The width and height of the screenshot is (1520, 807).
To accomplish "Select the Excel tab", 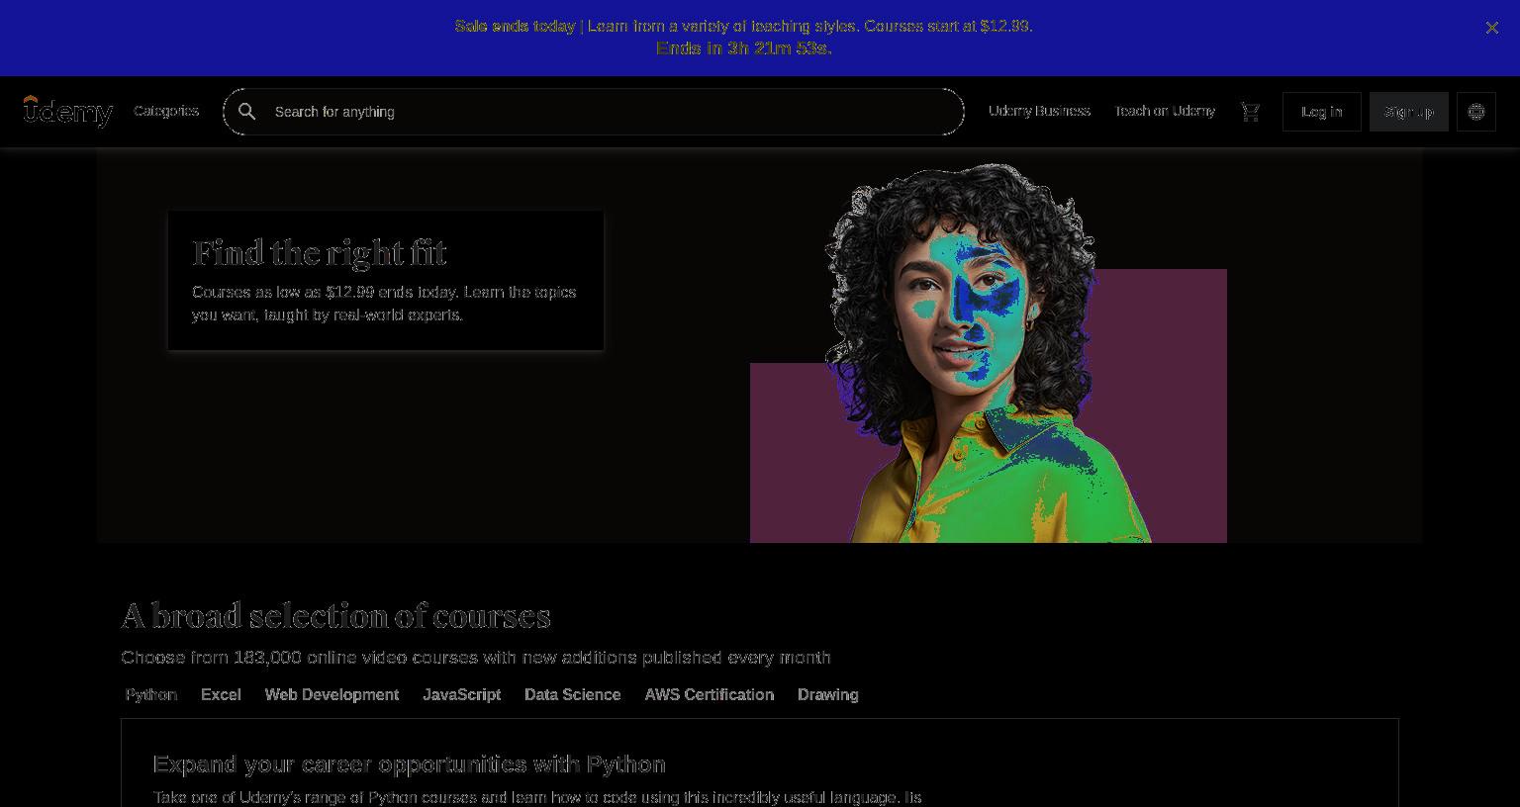I will tap(221, 694).
